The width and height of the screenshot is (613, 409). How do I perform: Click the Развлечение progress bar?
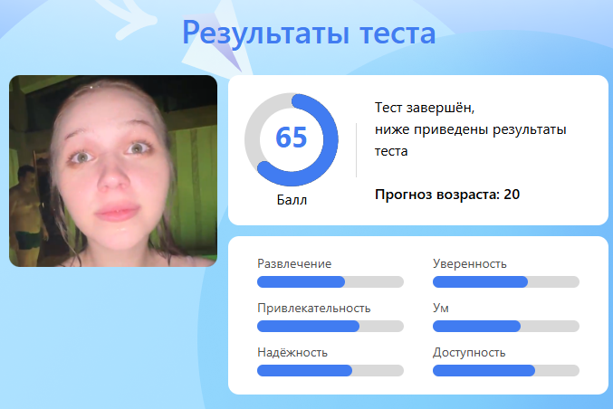click(x=330, y=281)
